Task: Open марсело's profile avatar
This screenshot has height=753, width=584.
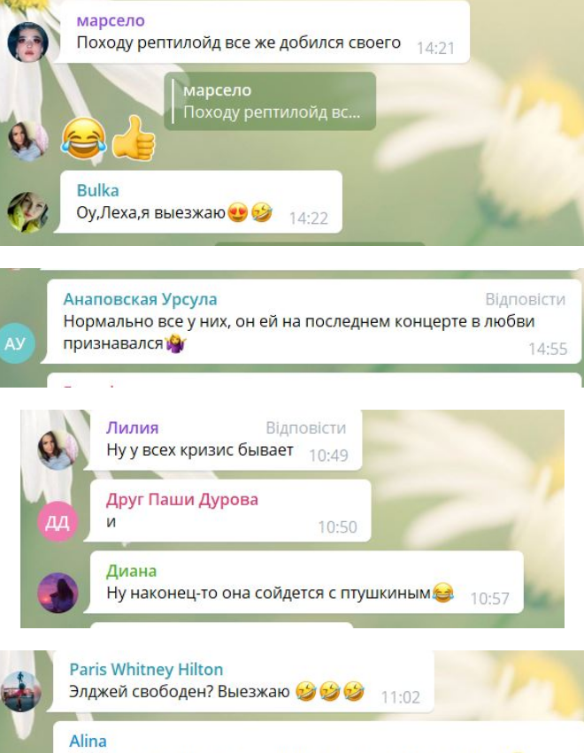Action: point(27,42)
